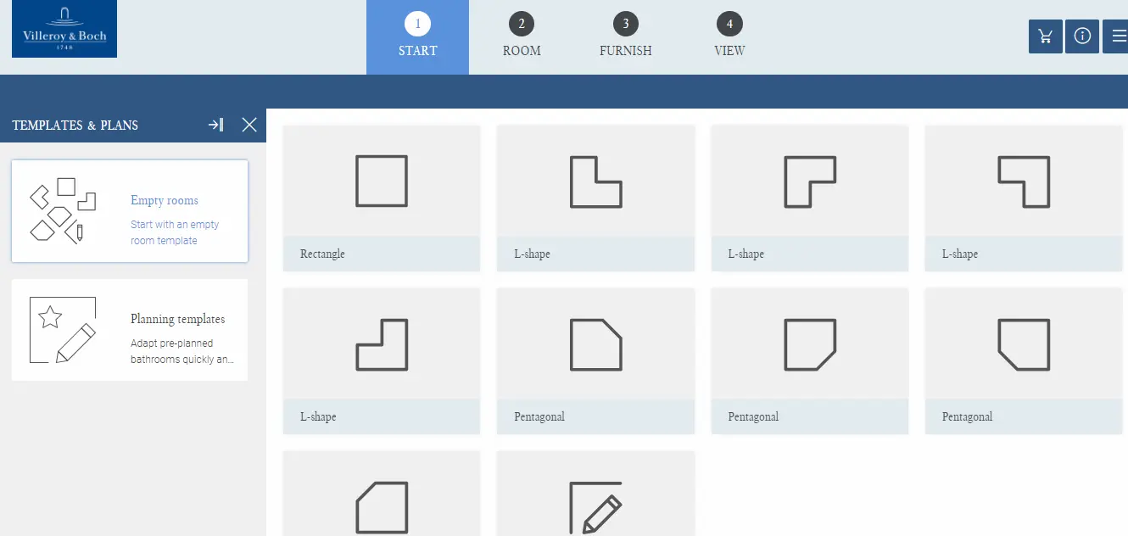Switch to the ROOM step tab

pyautogui.click(x=522, y=37)
